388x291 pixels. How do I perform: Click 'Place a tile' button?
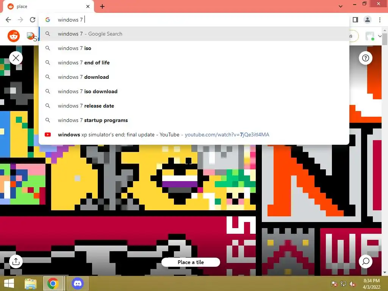[x=191, y=262]
